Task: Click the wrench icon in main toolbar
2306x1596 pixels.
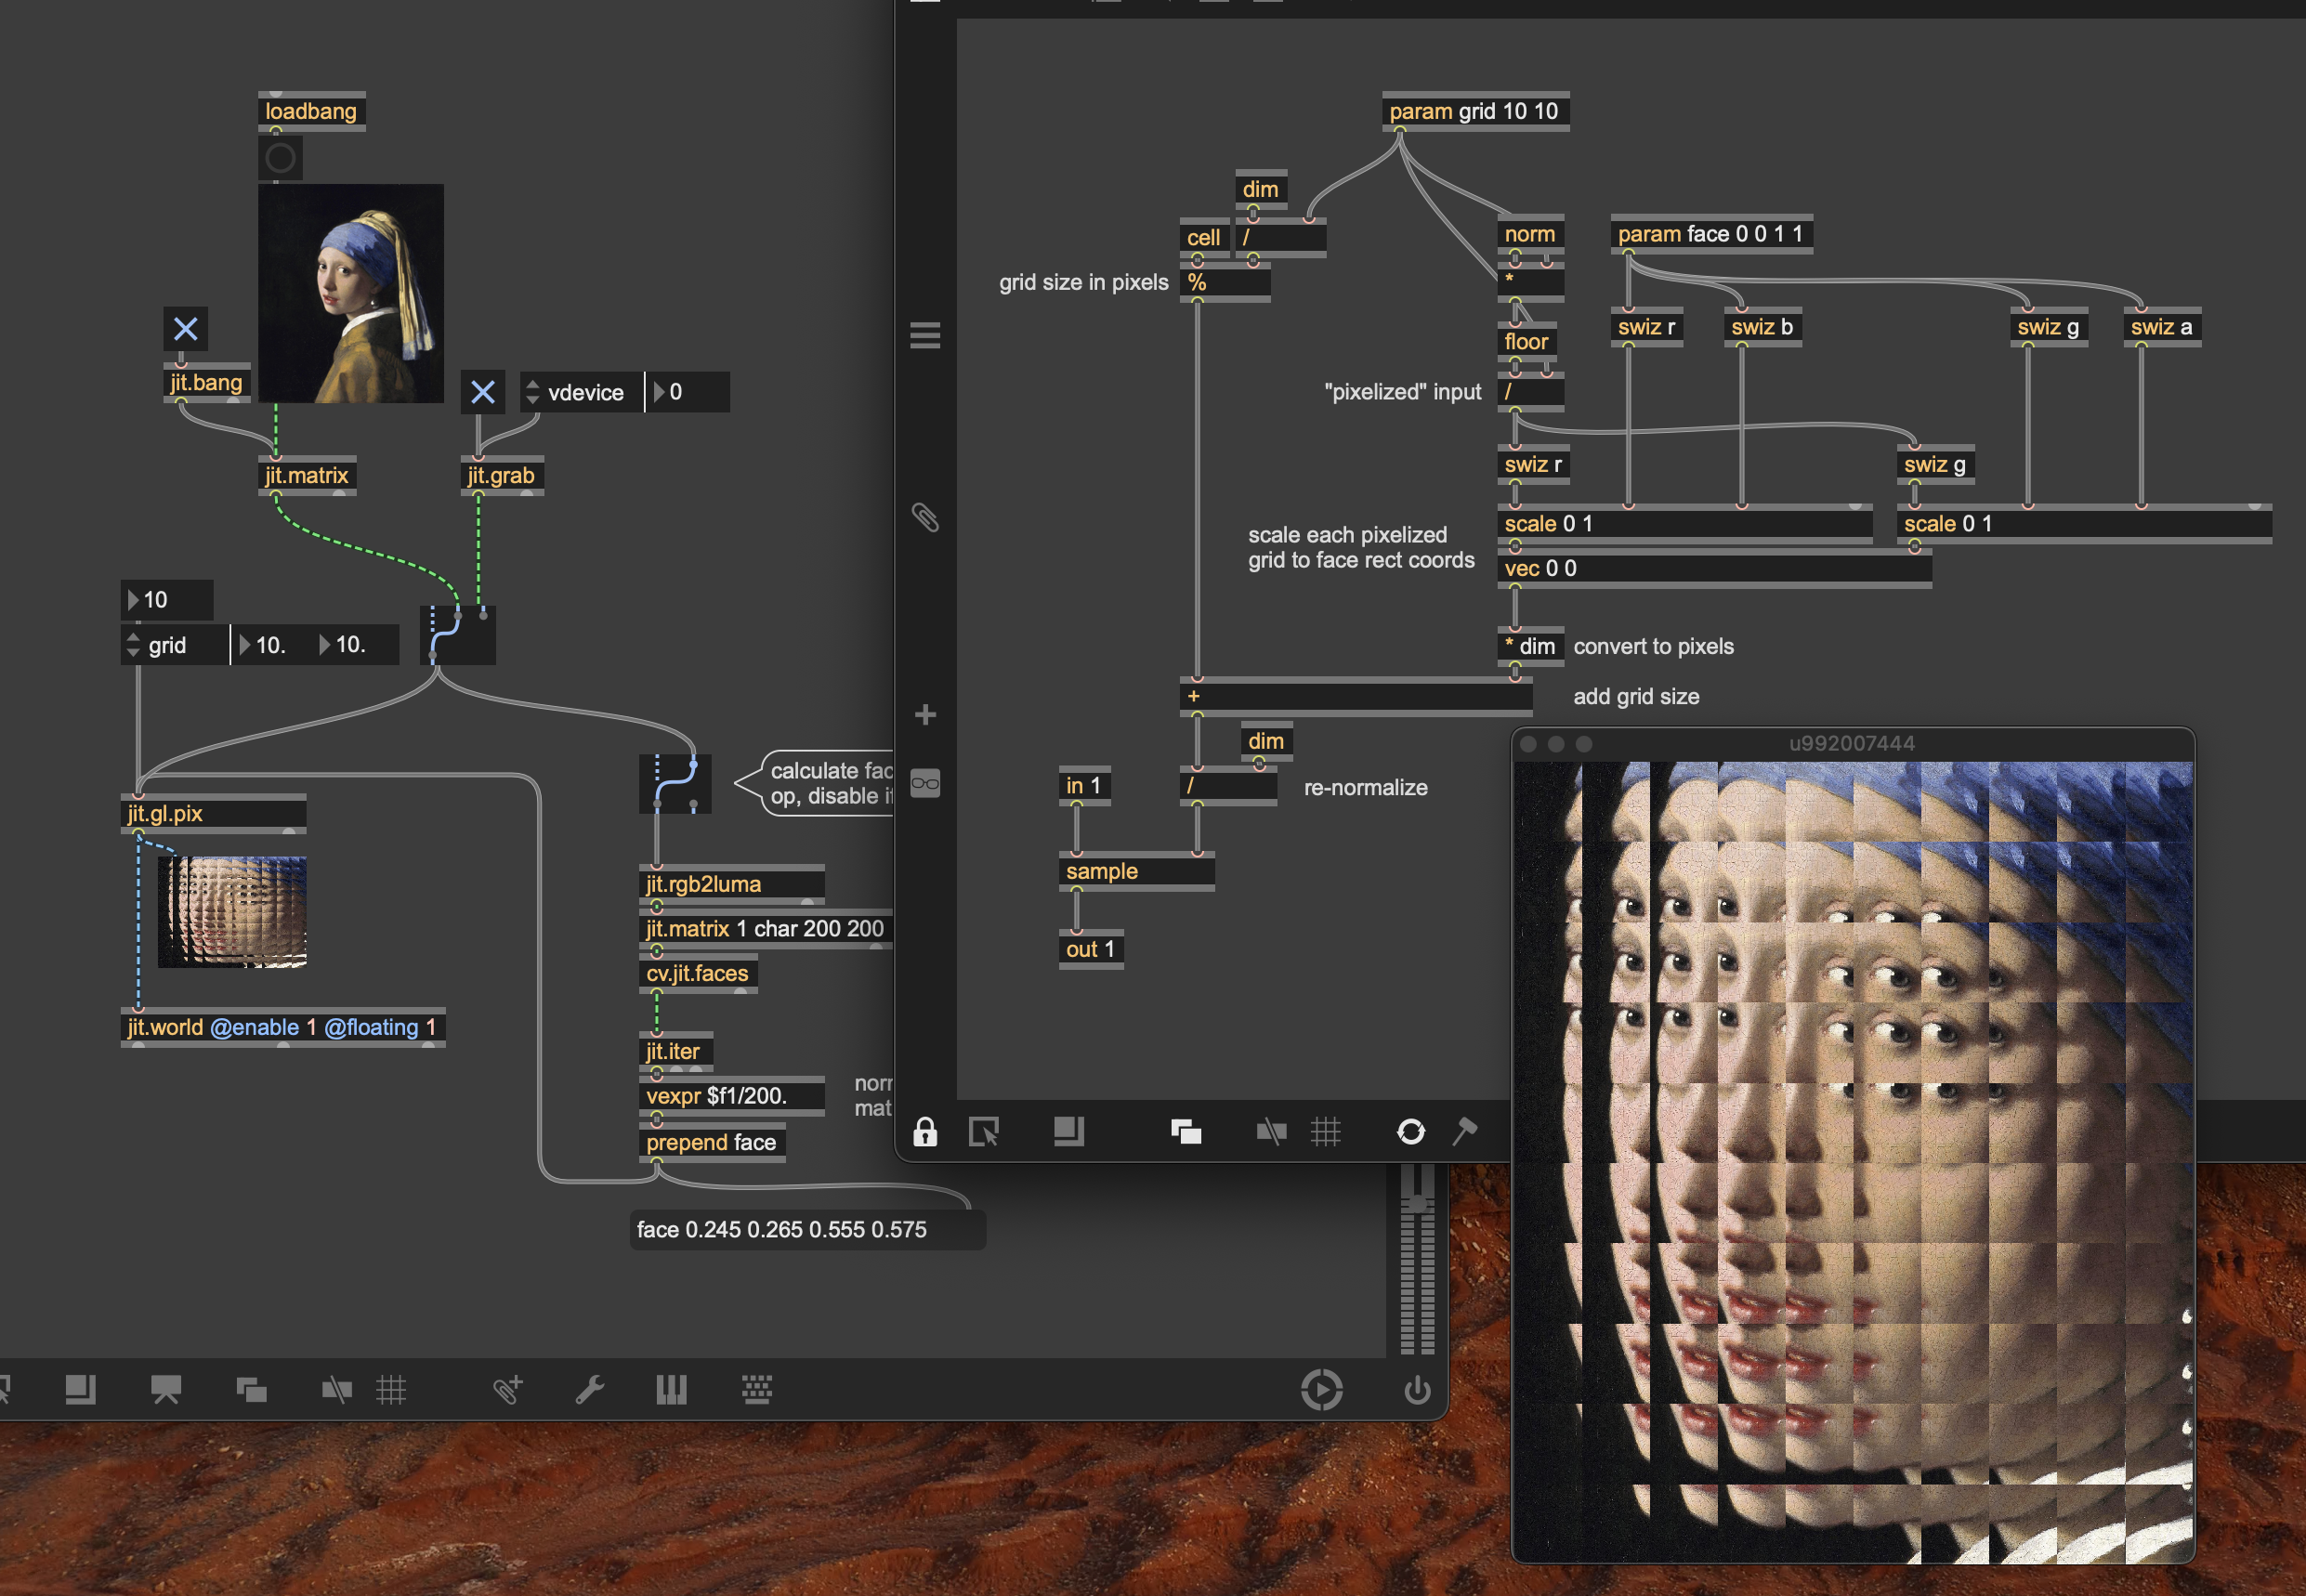Action: pos(589,1389)
